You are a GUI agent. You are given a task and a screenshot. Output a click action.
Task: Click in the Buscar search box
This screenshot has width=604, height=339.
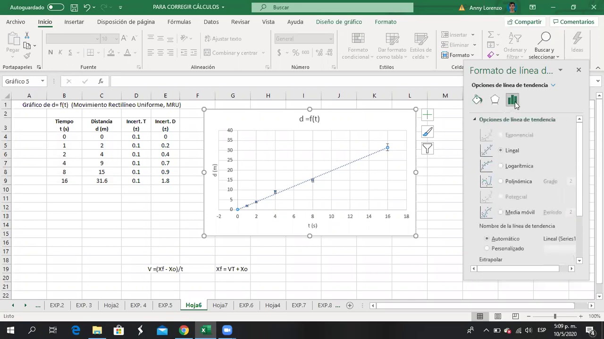pyautogui.click(x=332, y=7)
